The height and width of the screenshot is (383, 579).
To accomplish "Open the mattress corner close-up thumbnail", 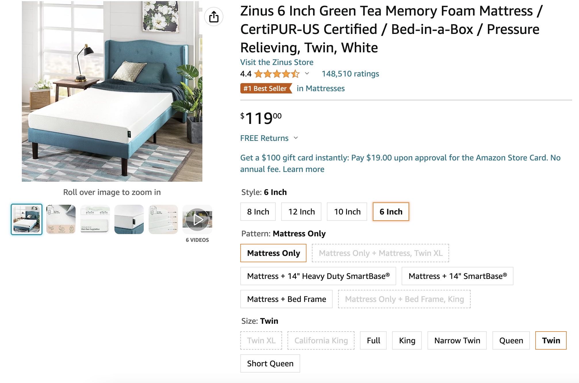I will pos(129,219).
